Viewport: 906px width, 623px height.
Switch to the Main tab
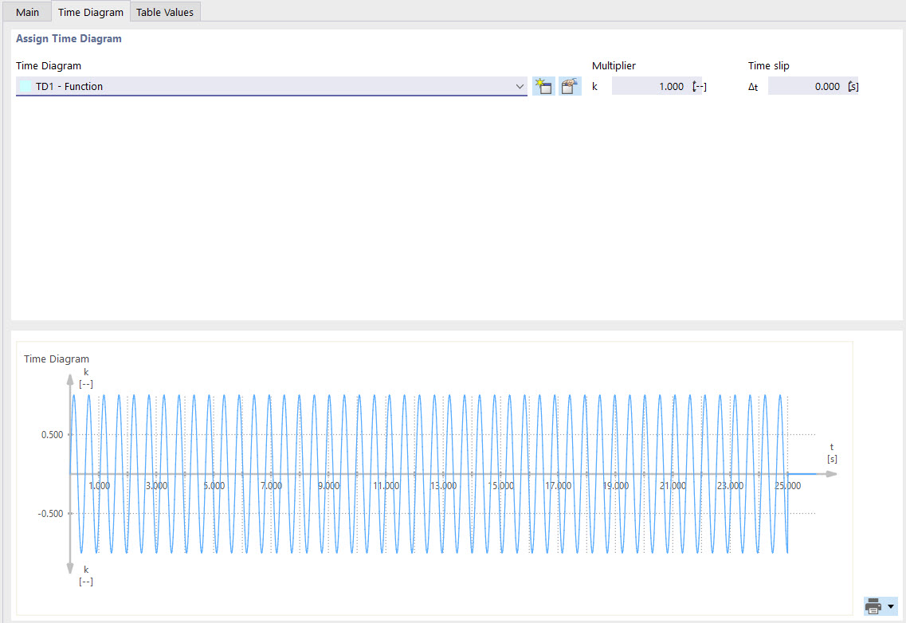click(27, 12)
